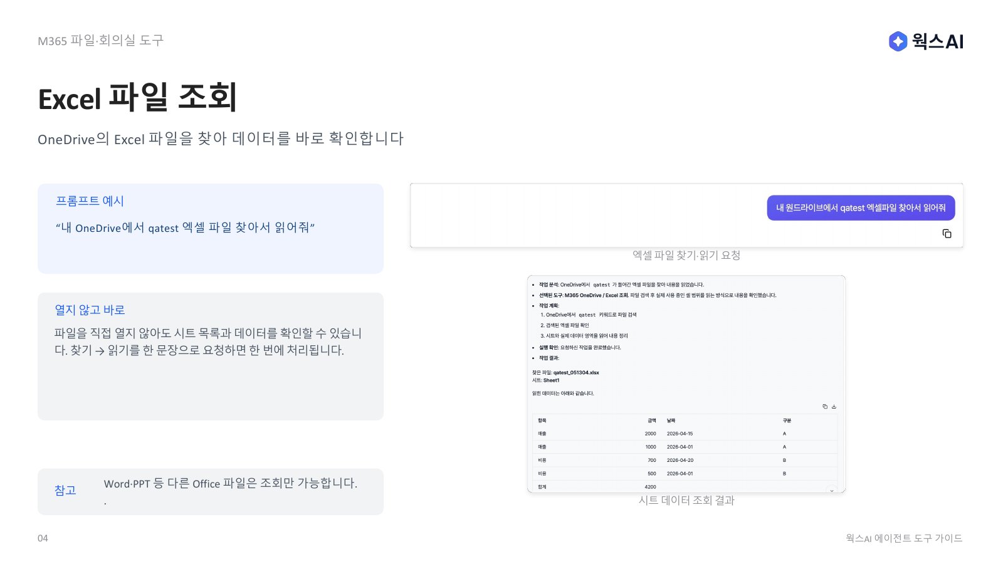
Task: Click the download table icon above the data table
Action: tap(834, 407)
